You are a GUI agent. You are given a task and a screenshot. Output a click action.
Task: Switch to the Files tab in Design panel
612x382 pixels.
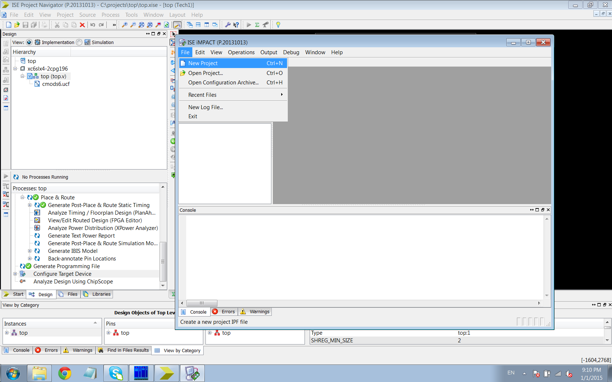click(x=68, y=294)
